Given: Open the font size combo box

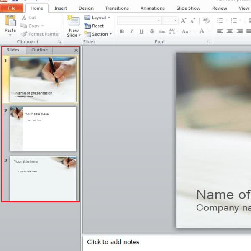Looking at the screenshot, I should tap(170, 20).
